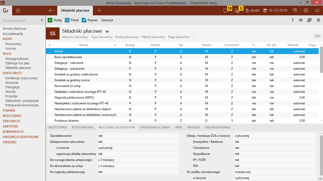
Task: Open Ewidencja czasu pracy in sidebar
Action: tap(21, 78)
